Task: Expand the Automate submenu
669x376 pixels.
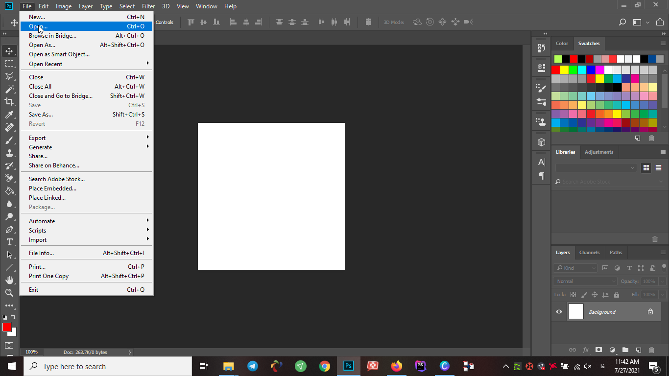Action: (87, 221)
